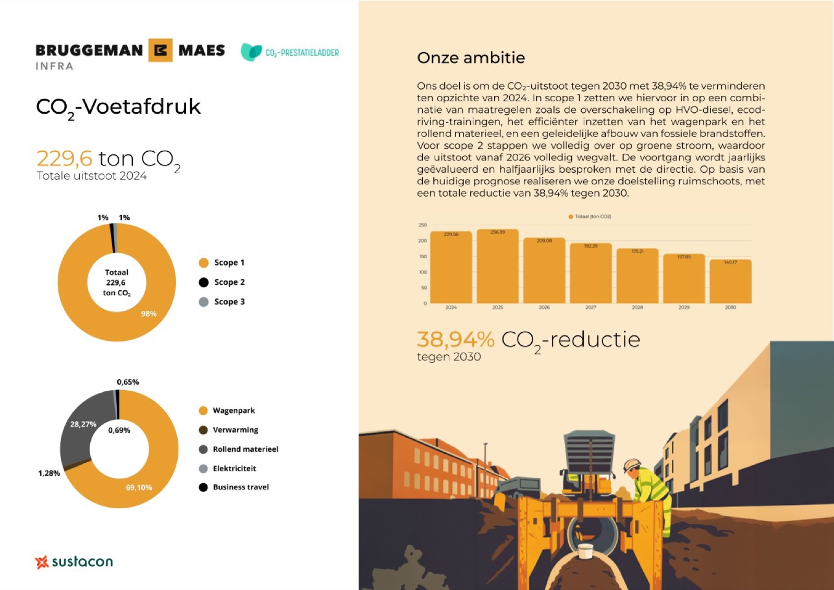Screen dimensions: 834x590
Task: Click the 'Totaal 229,6 ton CO2' donut center
Action: 117,282
